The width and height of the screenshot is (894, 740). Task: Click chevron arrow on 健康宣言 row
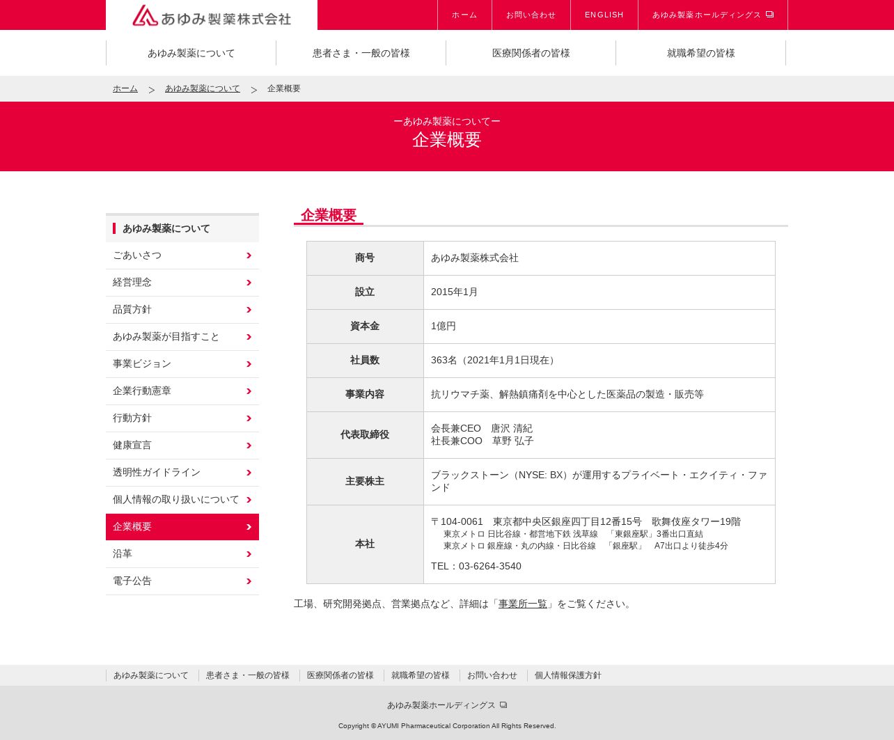249,446
